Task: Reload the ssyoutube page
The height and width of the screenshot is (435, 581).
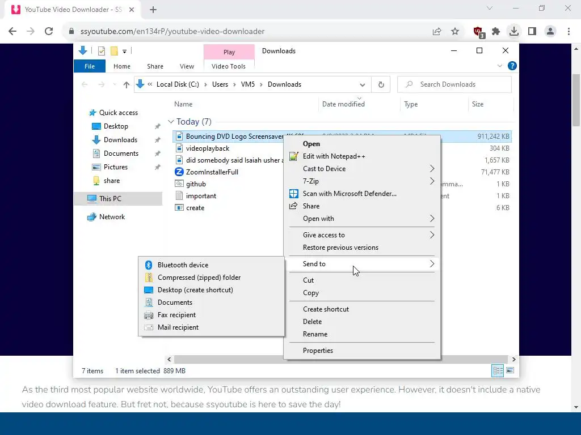Action: [x=49, y=31]
